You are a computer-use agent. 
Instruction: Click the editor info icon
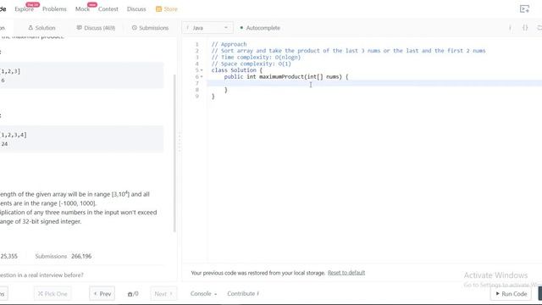[510, 28]
